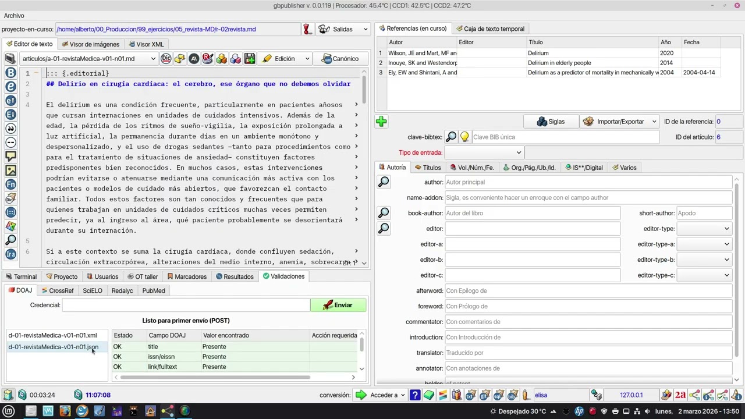Open the 'Acceder a' conversion dropdown

click(381, 395)
